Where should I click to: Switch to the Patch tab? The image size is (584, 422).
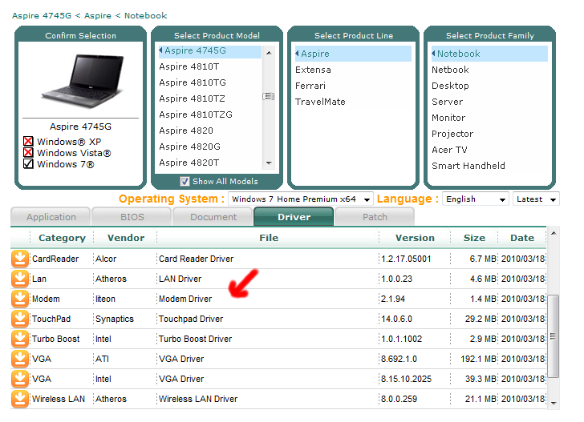coord(375,217)
